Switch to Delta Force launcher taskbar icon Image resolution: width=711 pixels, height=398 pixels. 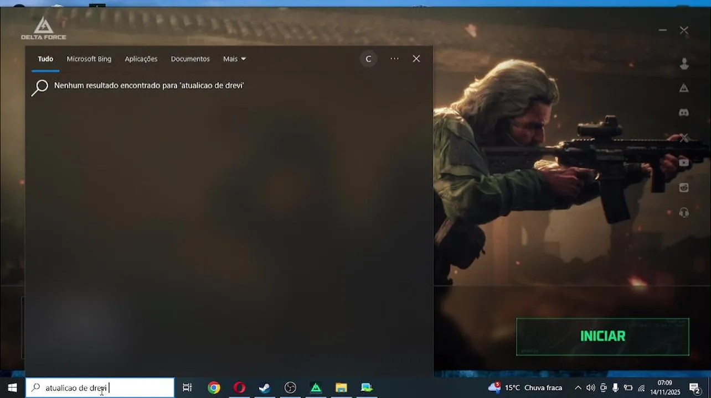point(316,387)
